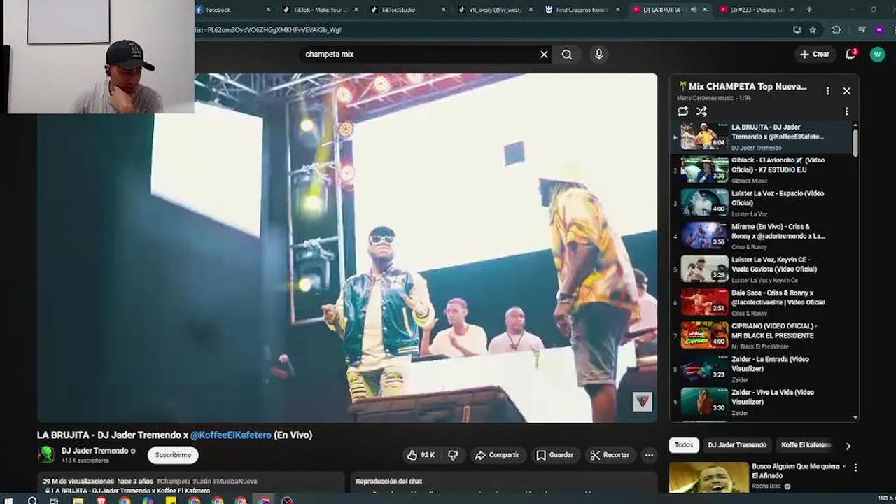
Task: Toggle playlist shuffle icon
Action: (701, 111)
